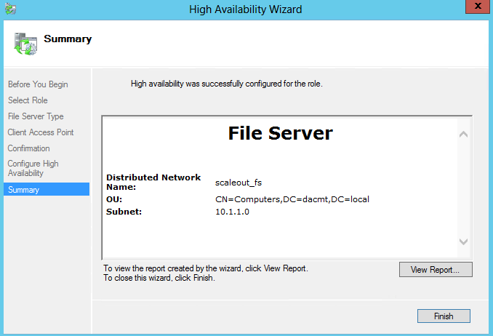Click the File Server heading in the report
Image resolution: width=493 pixels, height=336 pixels.
coord(280,133)
